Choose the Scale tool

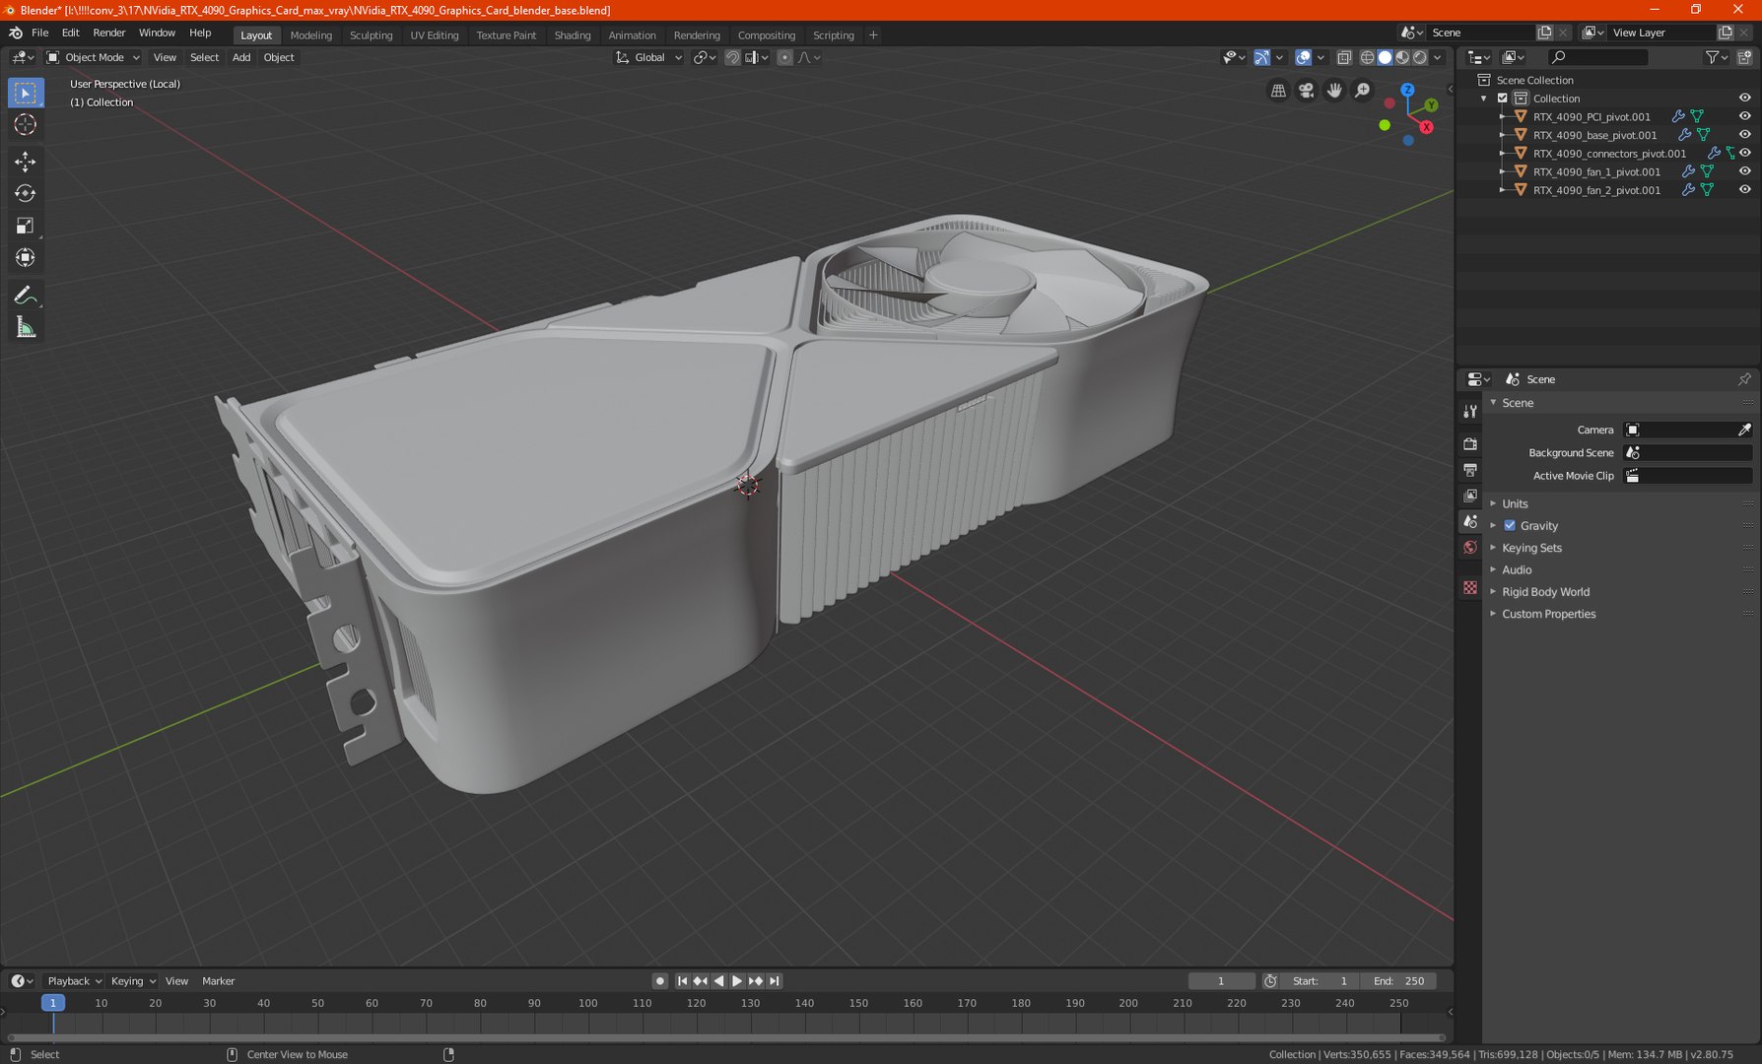(x=26, y=227)
